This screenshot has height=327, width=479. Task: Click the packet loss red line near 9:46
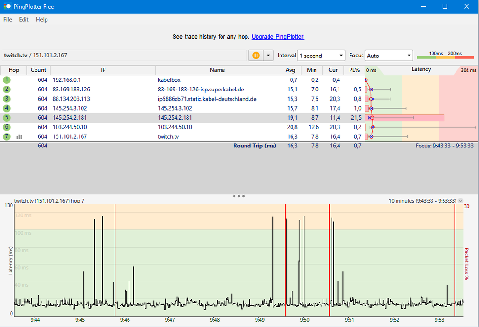115,260
